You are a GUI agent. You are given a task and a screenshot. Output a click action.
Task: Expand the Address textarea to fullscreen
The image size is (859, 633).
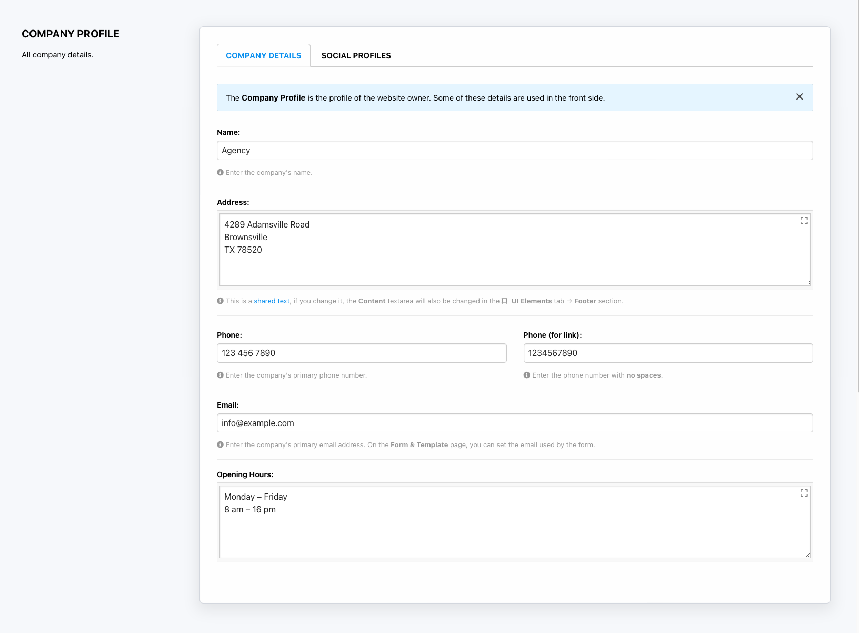point(804,221)
